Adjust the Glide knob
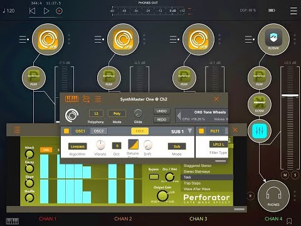The width and height of the screenshot is (301, 226). 138,114
